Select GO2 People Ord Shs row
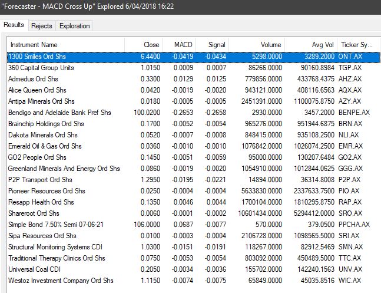The width and height of the screenshot is (381, 293). pyautogui.click(x=194, y=157)
